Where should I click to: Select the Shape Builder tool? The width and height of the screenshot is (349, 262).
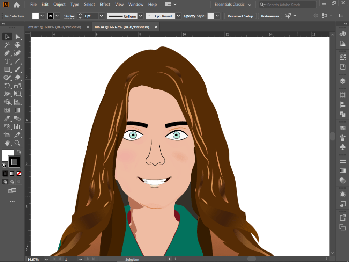click(x=7, y=102)
